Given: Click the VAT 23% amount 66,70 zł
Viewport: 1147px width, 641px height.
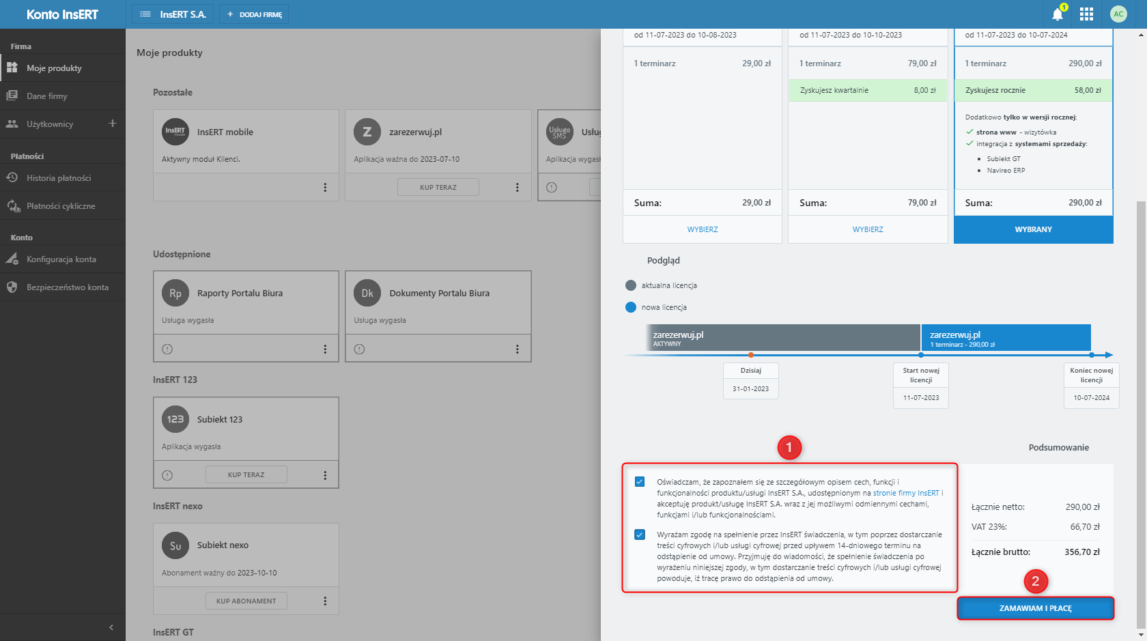Looking at the screenshot, I should (x=1085, y=527).
